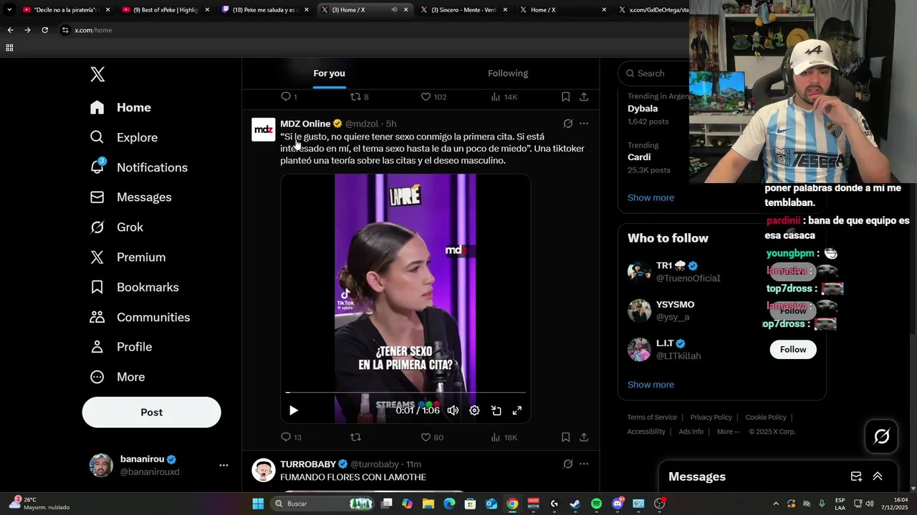Screen dimensions: 917x515
Task: Click Show more under trends
Action: click(650, 197)
